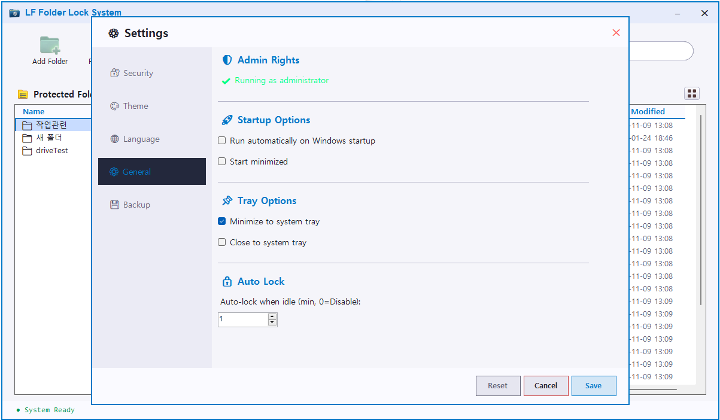The width and height of the screenshot is (720, 420).
Task: Click the green checkmark beside Running as administrator
Action: pos(226,81)
